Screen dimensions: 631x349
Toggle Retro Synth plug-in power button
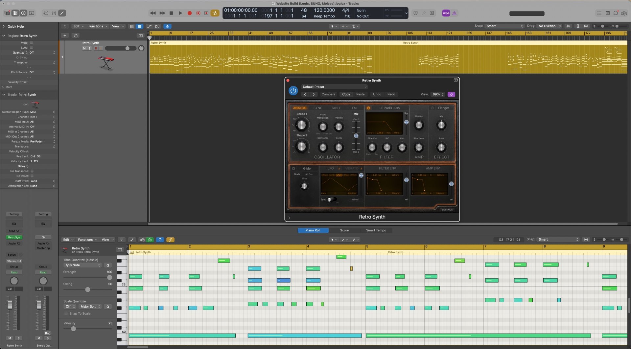[x=293, y=90]
